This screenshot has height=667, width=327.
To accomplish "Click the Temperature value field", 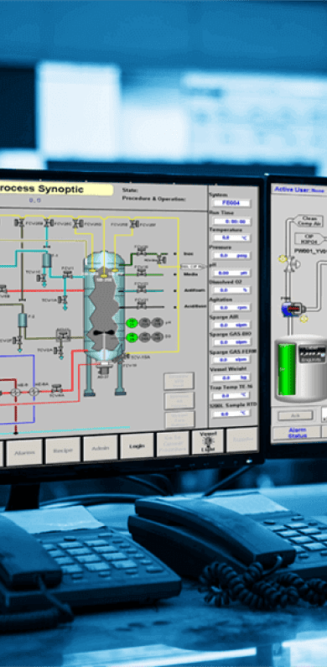I will point(231,238).
